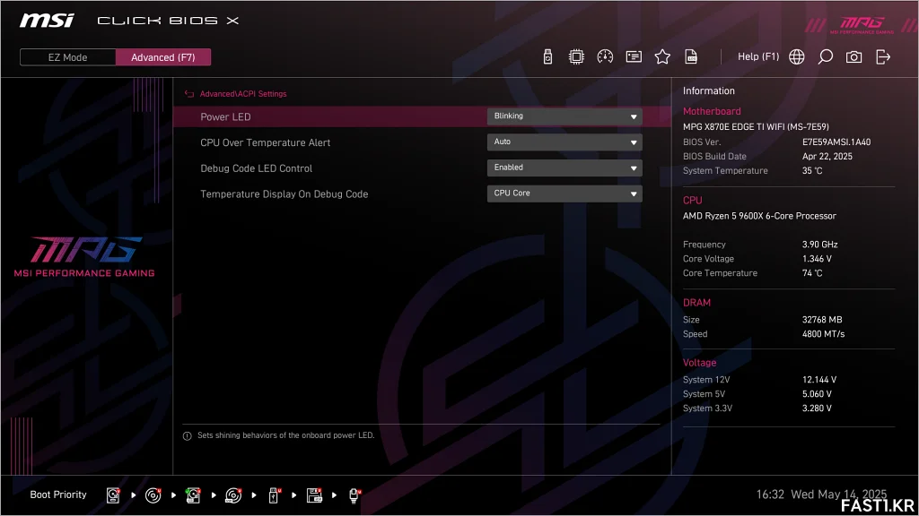Click the Core Voltage value 1.346 V
This screenshot has height=516, width=919.
817,259
